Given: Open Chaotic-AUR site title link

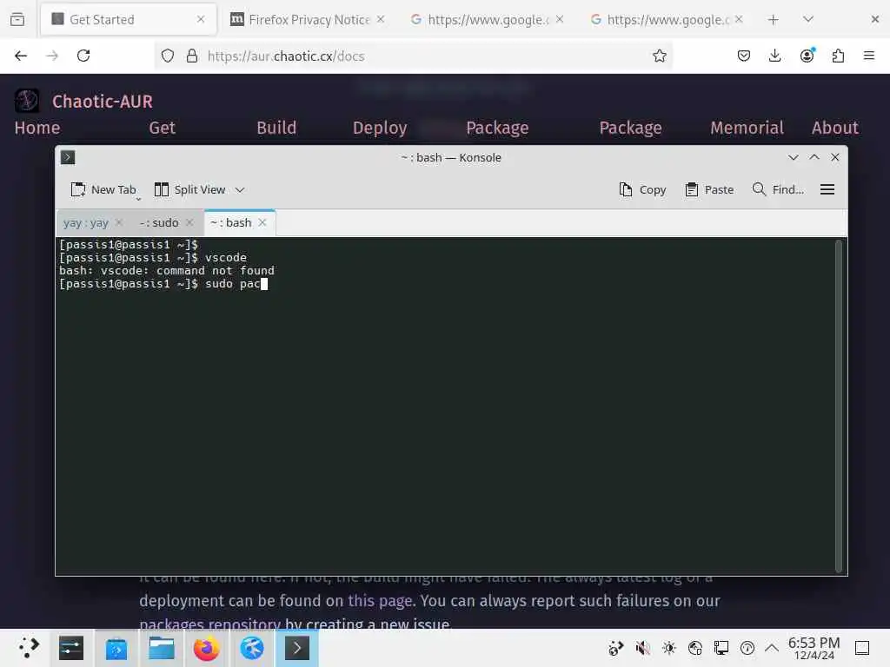Looking at the screenshot, I should click(103, 102).
